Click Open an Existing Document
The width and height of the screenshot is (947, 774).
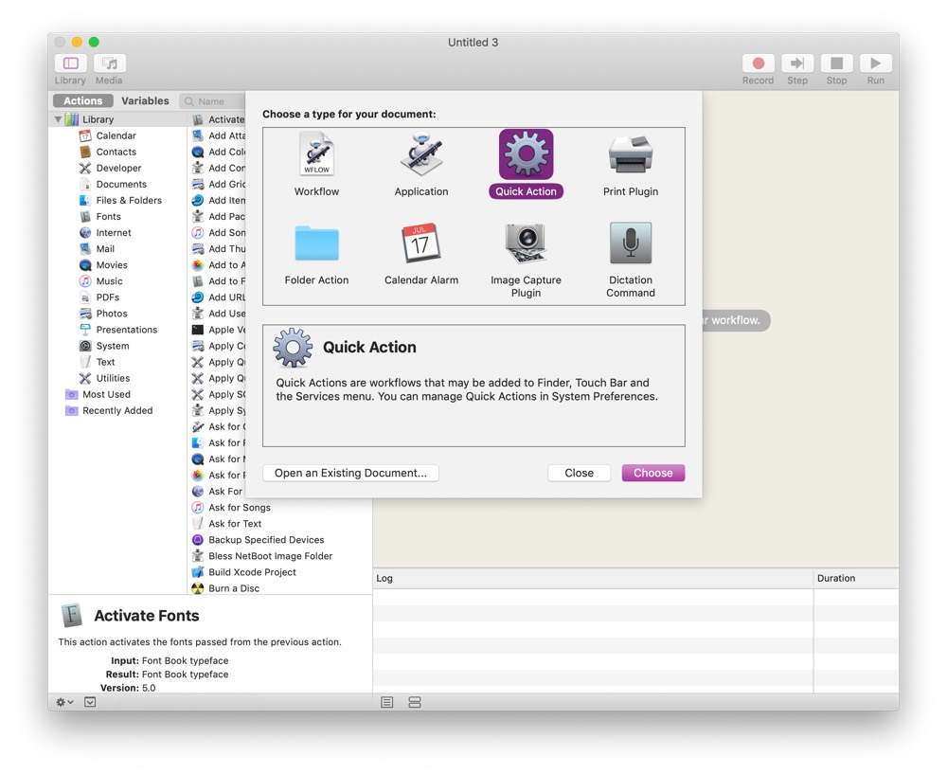[350, 473]
